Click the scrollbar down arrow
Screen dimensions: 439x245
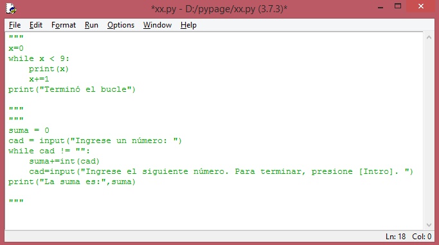point(429,224)
